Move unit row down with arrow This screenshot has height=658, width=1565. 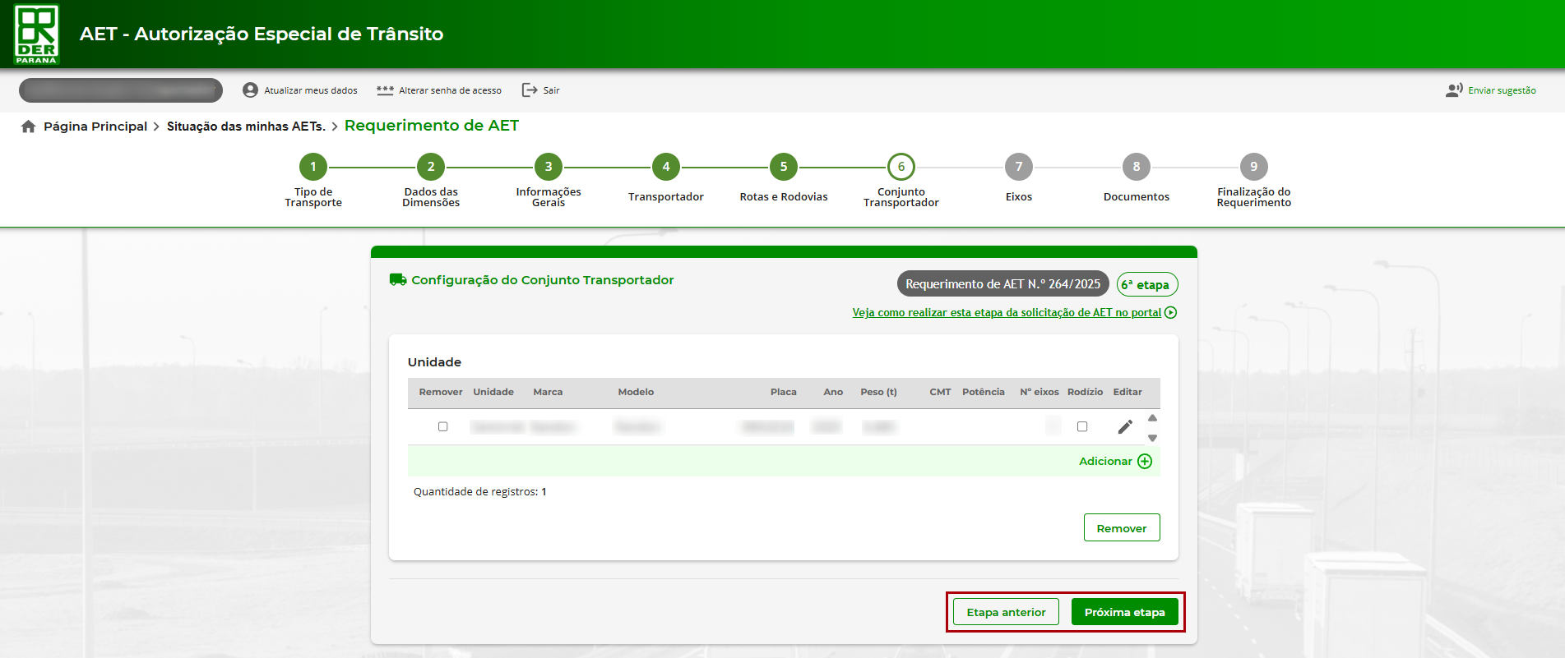[x=1153, y=438]
